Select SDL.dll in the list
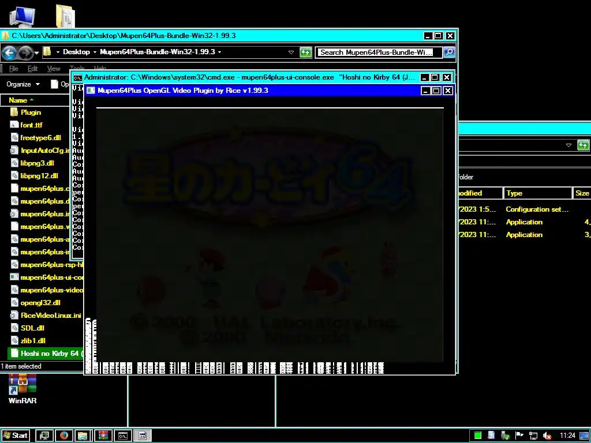The image size is (591, 443). pos(32,328)
